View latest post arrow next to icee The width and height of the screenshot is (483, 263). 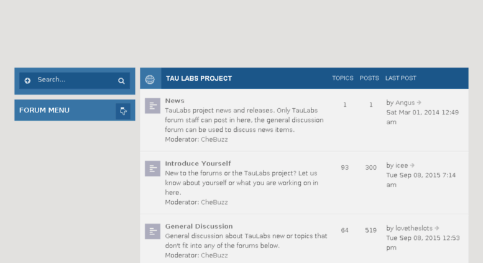point(412,165)
